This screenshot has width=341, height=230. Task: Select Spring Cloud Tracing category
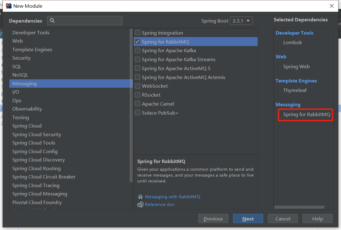[70, 186]
